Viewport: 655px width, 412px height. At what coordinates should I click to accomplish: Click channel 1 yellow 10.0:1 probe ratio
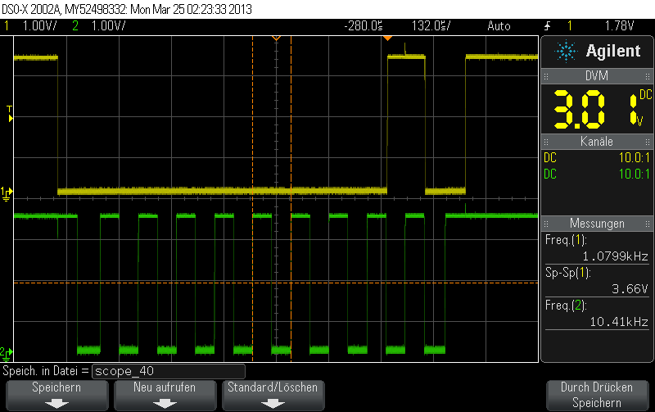click(x=634, y=158)
